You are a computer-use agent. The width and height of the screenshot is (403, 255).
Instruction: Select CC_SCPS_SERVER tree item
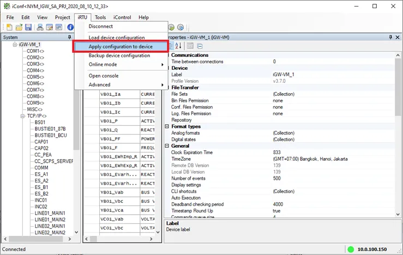(x=54, y=161)
